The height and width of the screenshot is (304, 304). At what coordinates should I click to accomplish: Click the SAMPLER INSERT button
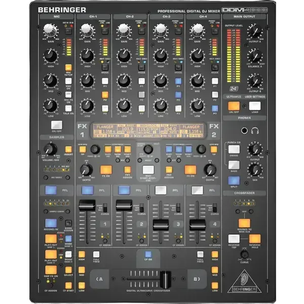coord(68,149)
